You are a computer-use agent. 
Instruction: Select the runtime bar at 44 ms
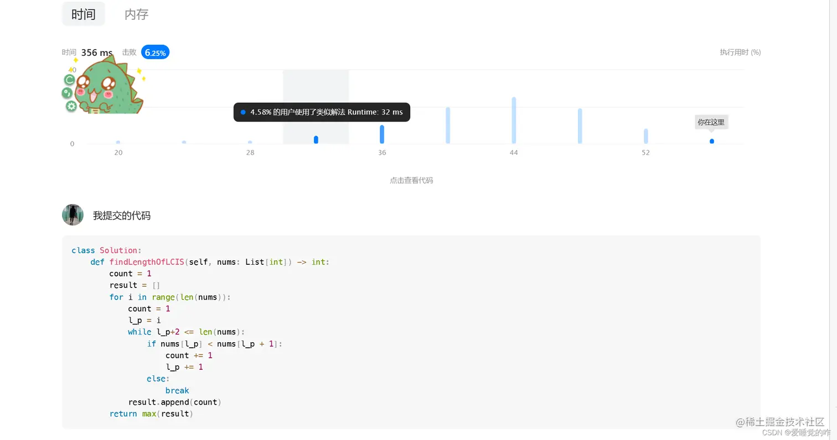coord(514,121)
